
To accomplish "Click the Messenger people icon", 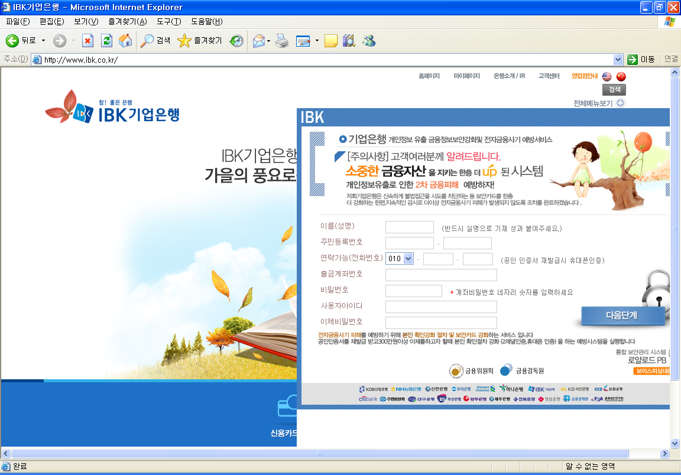I will pyautogui.click(x=369, y=41).
